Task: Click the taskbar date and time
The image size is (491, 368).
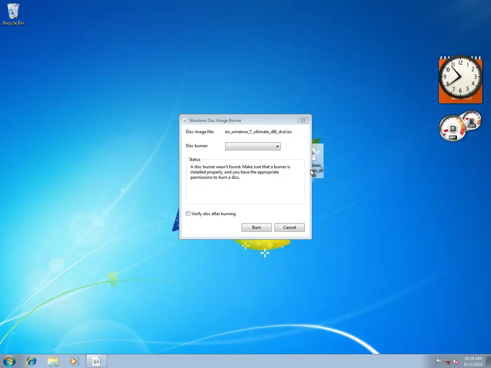Action: tap(473, 361)
